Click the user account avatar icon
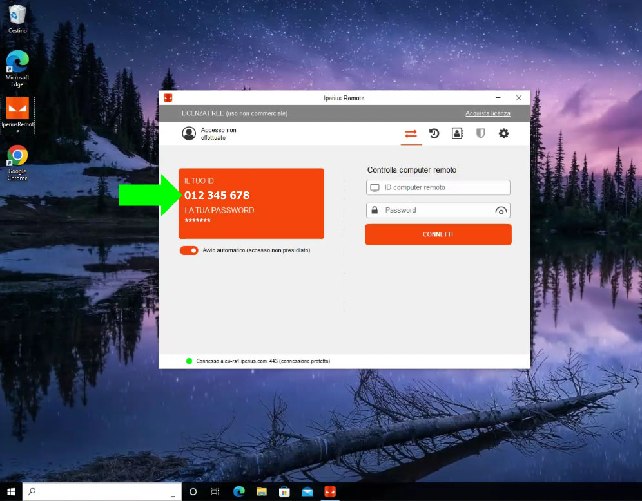This screenshot has width=642, height=501. point(189,133)
